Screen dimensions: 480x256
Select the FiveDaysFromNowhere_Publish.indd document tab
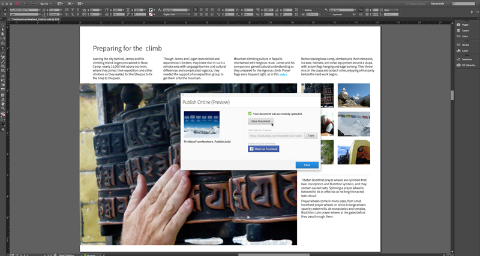click(37, 19)
